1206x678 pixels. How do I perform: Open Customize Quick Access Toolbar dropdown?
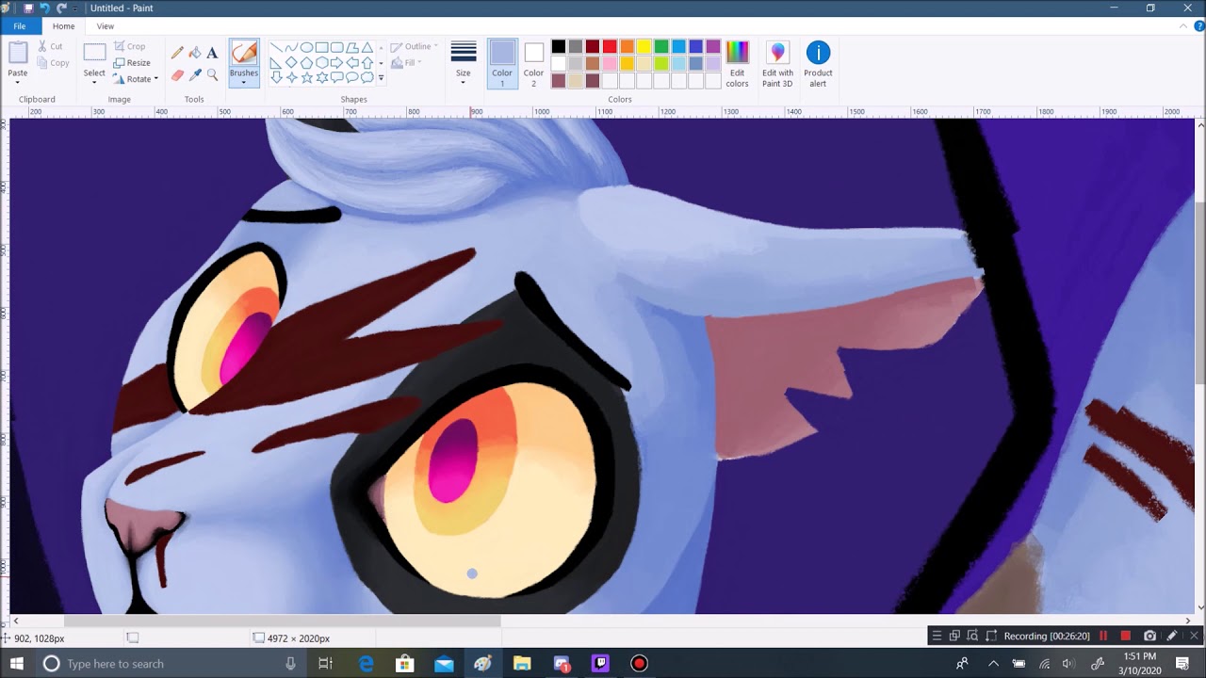pyautogui.click(x=75, y=8)
